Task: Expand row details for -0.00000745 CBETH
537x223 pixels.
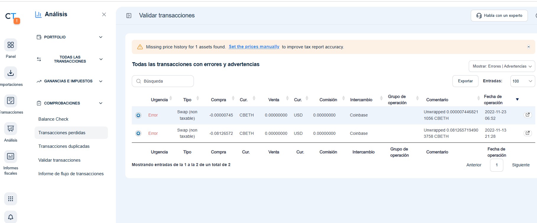Action: pos(138,115)
